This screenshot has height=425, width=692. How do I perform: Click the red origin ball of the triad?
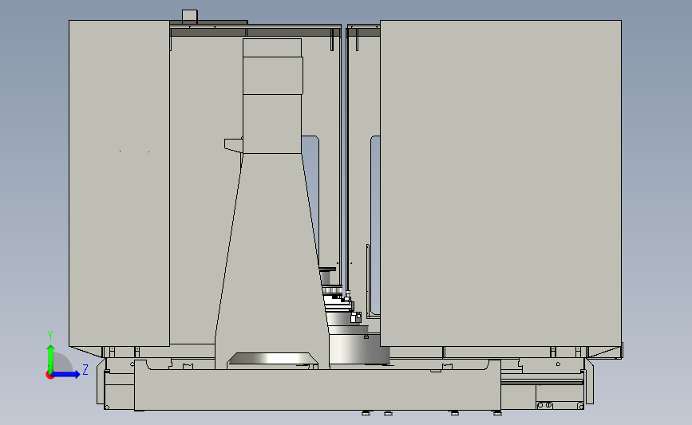point(49,376)
